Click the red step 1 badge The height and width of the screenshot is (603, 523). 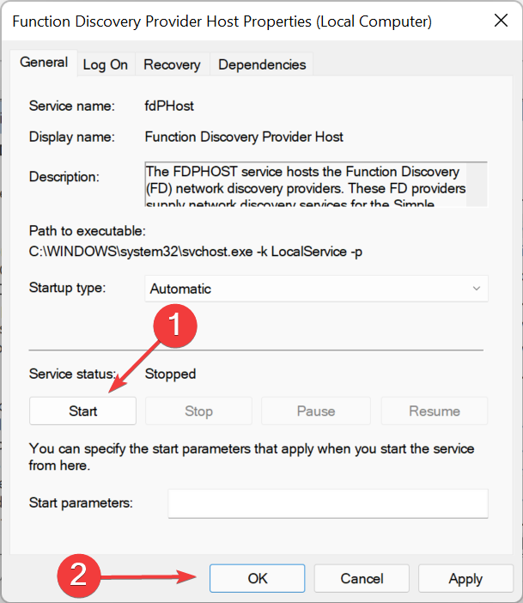click(173, 326)
